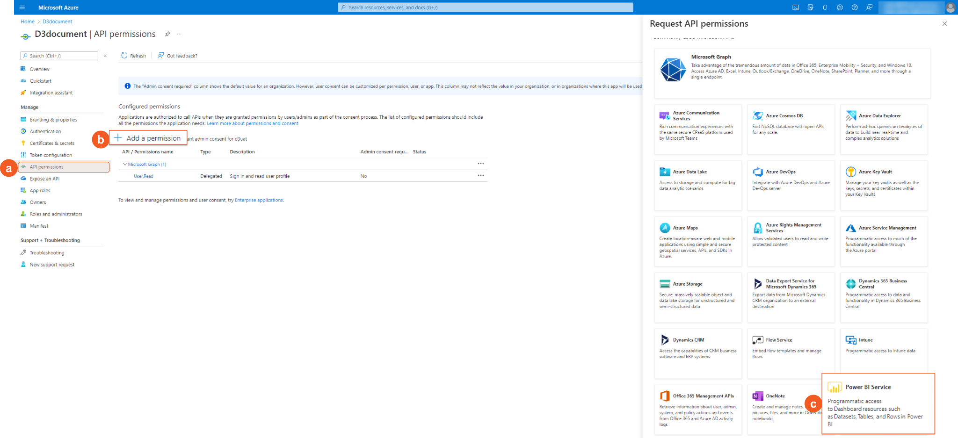Open the Azure portal hamburger menu
Screen dimensions: 958x438
tap(22, 7)
